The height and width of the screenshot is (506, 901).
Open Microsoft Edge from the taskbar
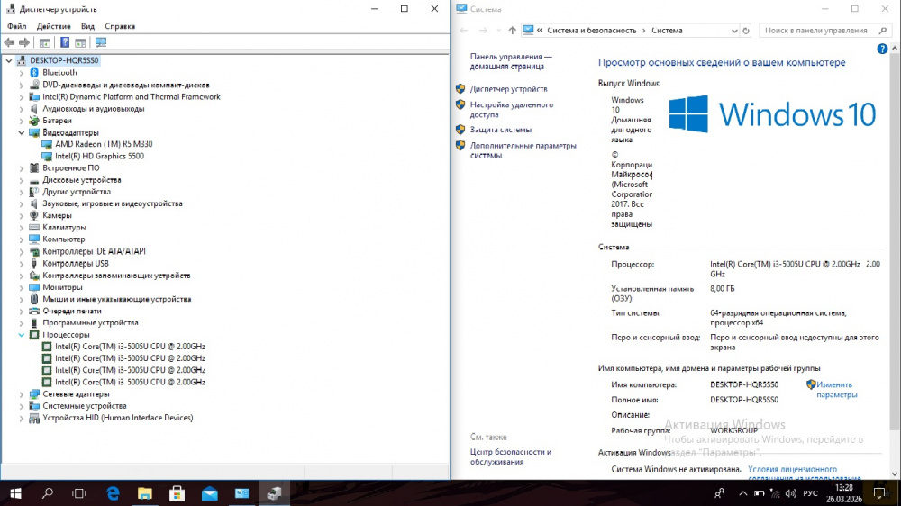(x=114, y=493)
